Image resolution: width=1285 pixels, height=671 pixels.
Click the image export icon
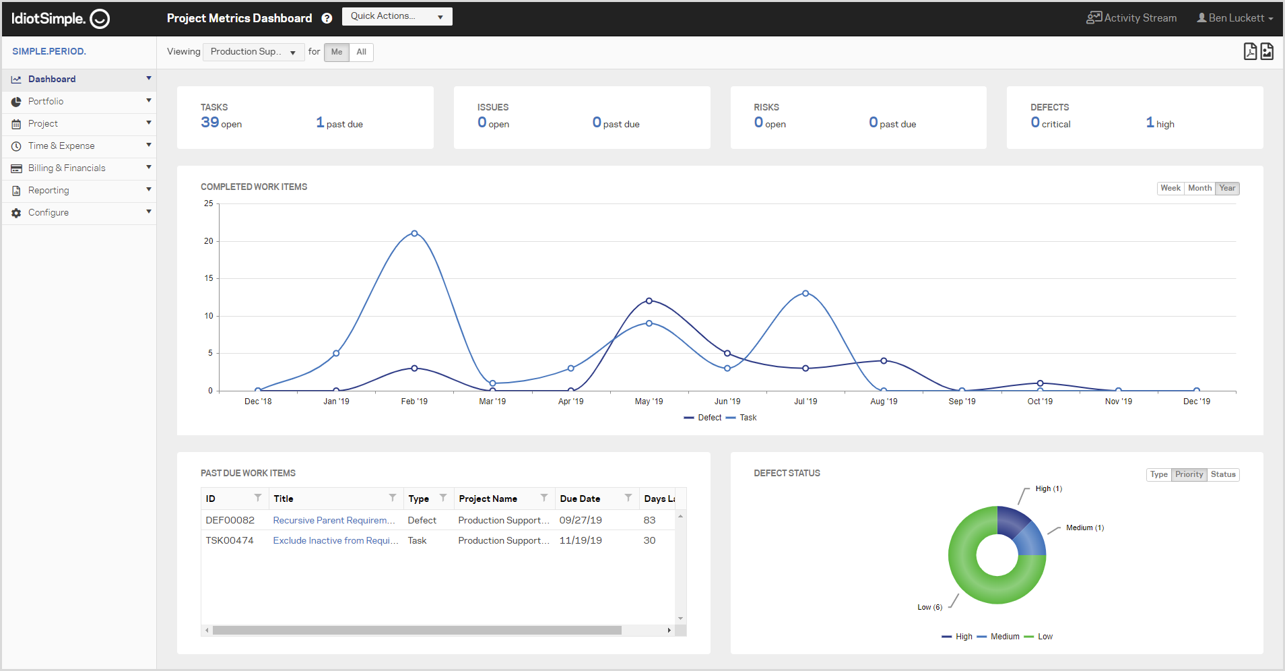pyautogui.click(x=1267, y=51)
